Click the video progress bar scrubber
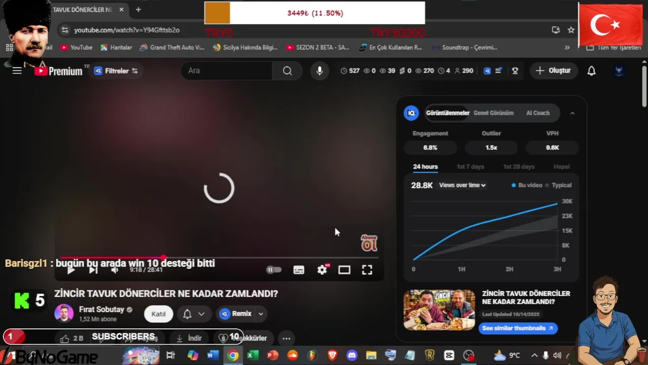Image resolution: width=648 pixels, height=365 pixels. (x=164, y=258)
